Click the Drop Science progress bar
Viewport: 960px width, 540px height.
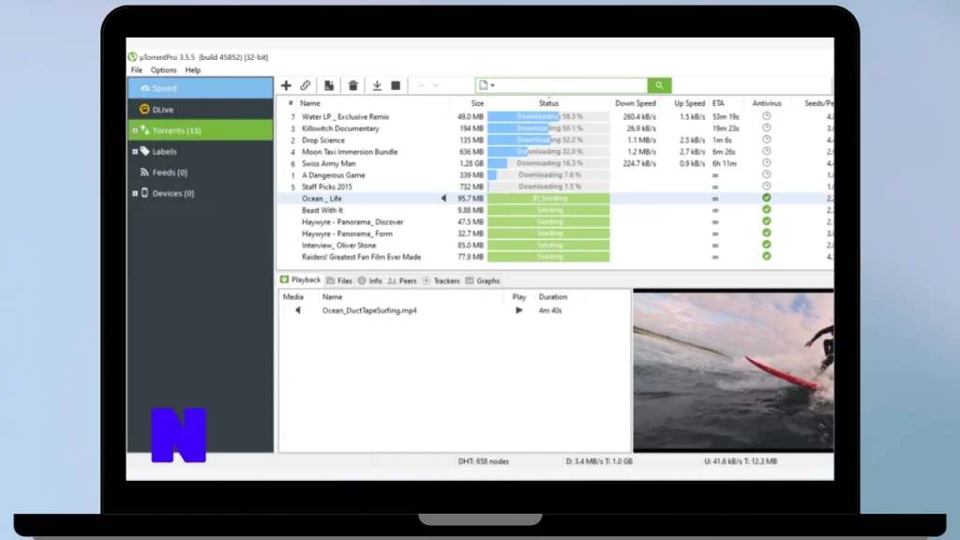(x=548, y=141)
